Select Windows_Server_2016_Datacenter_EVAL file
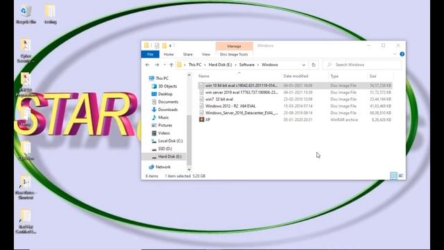 coord(295,112)
